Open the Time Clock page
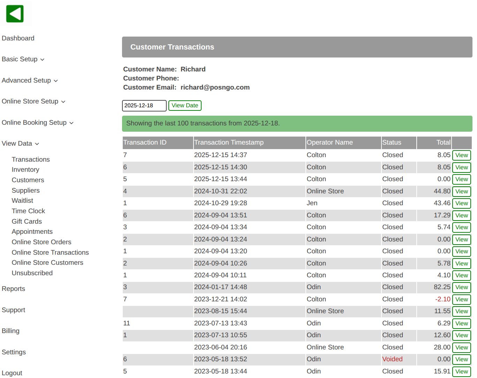 pyautogui.click(x=28, y=211)
